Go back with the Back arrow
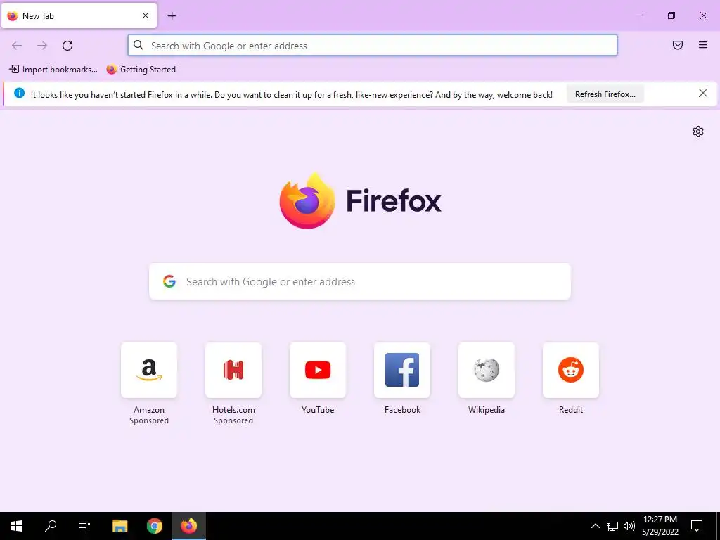Image resolution: width=720 pixels, height=540 pixels. [17, 46]
